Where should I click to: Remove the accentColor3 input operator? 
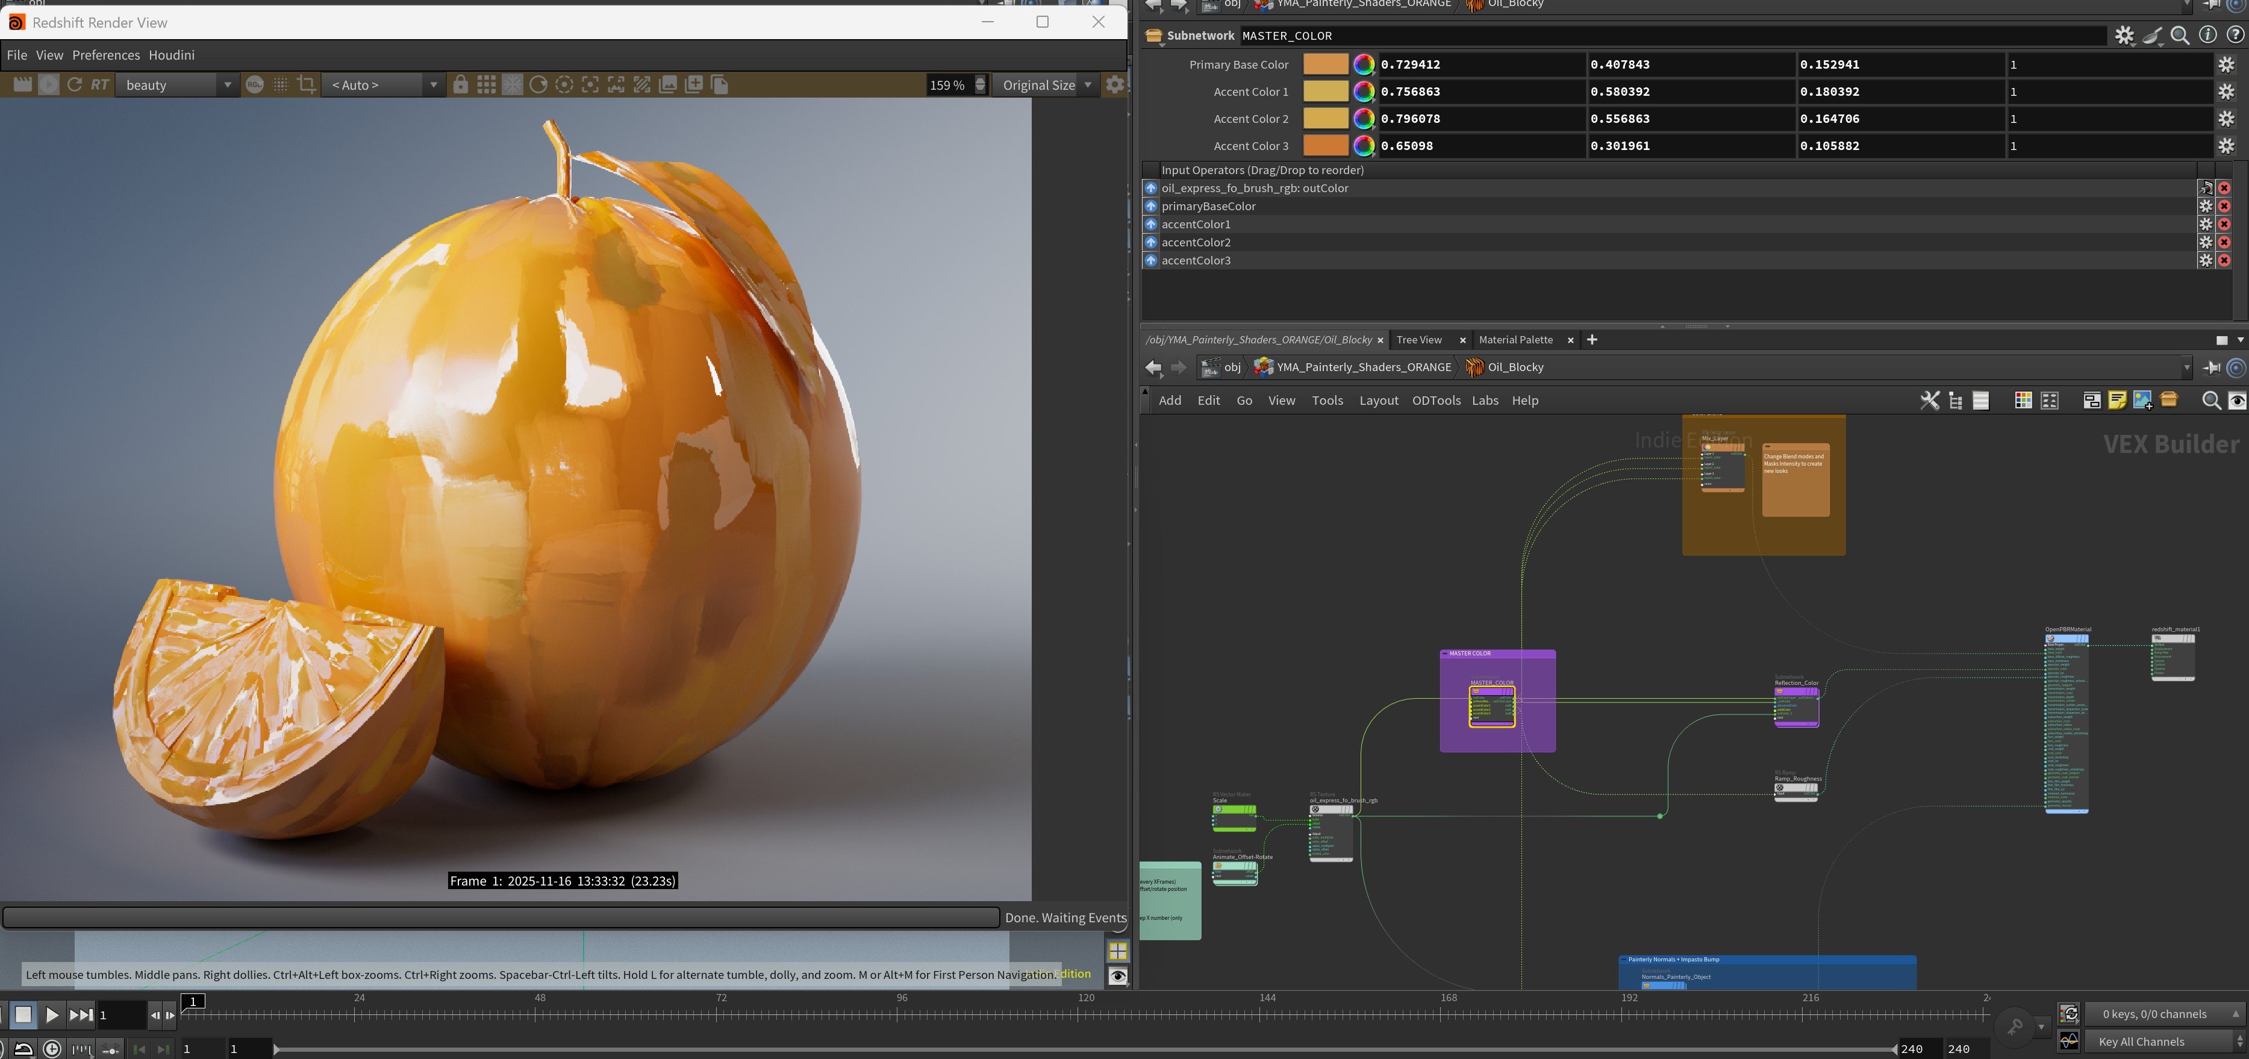pyautogui.click(x=2224, y=260)
